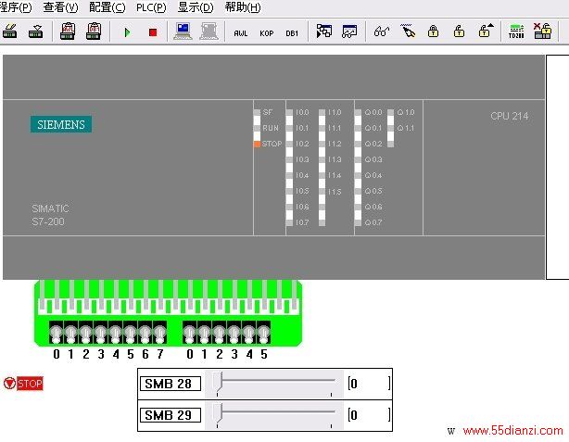Click the eyeglasses state monitor icon
The image size is (569, 442).
382,32
